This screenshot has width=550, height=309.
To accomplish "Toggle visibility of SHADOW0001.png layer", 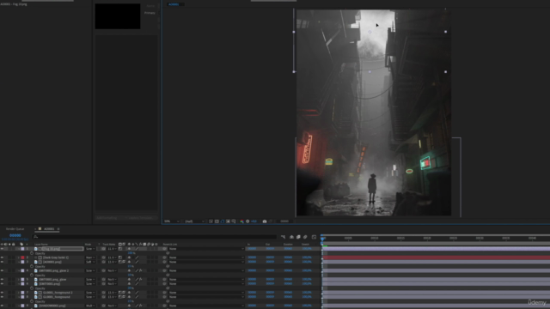I will (x=2, y=306).
